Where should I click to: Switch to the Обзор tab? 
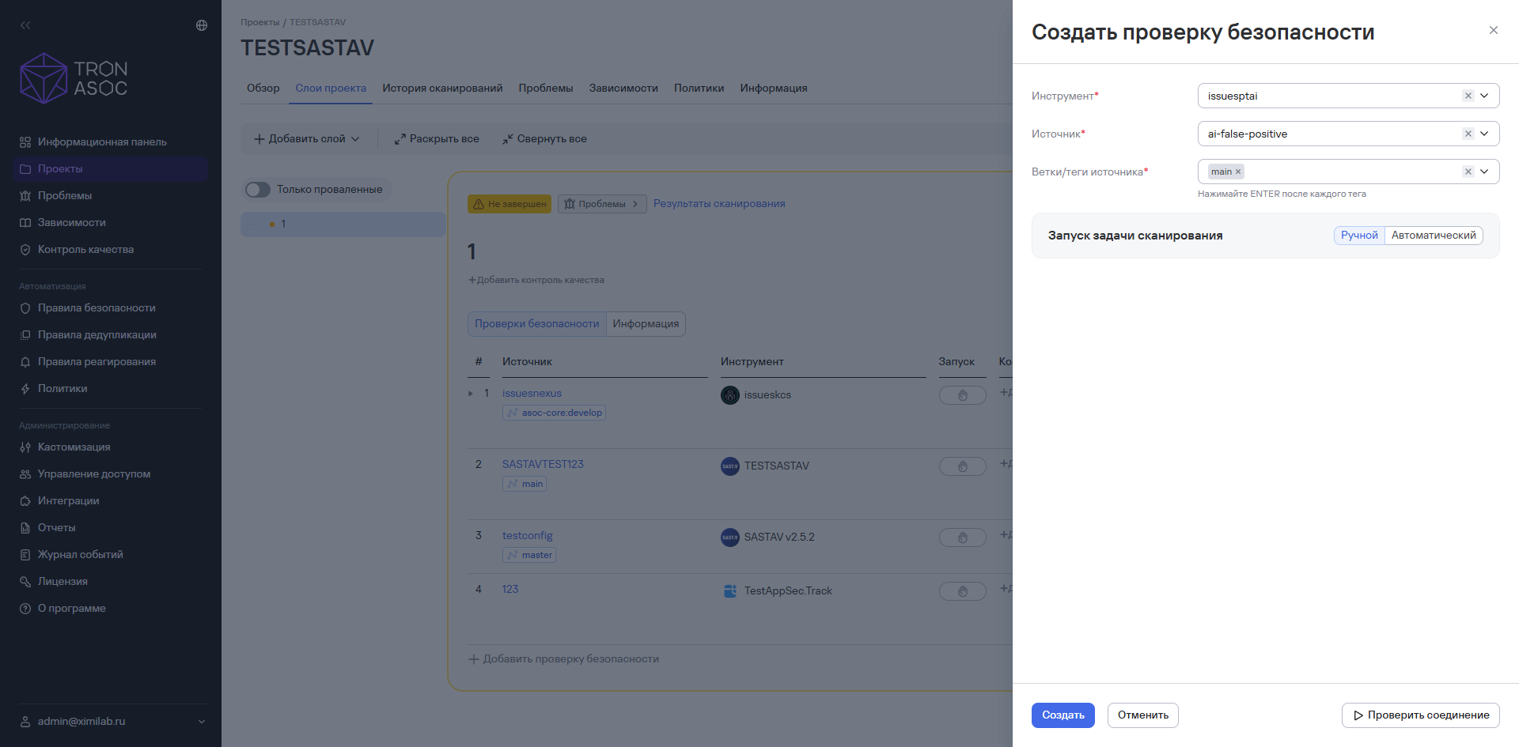coord(263,88)
